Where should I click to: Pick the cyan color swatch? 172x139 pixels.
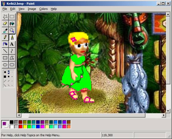33,126
